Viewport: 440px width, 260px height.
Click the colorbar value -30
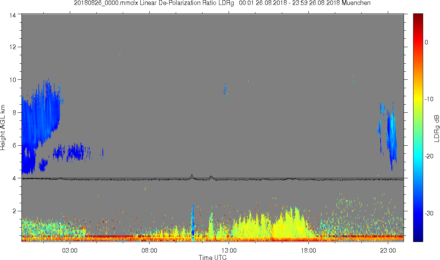click(429, 214)
